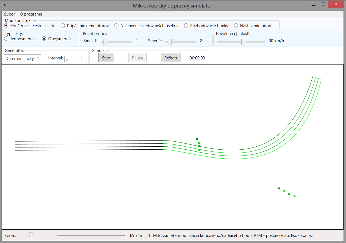The width and height of the screenshot is (346, 243).
Task: Open the O programe menu
Action: pos(31,14)
